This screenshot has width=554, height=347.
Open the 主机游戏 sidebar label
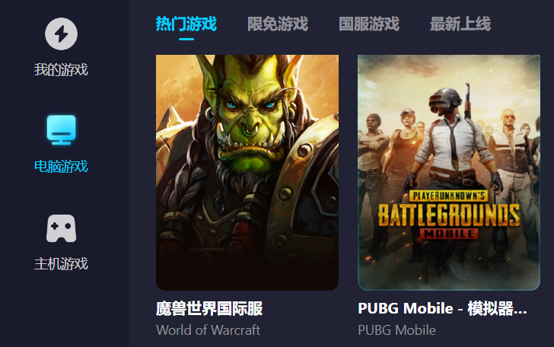(x=61, y=264)
